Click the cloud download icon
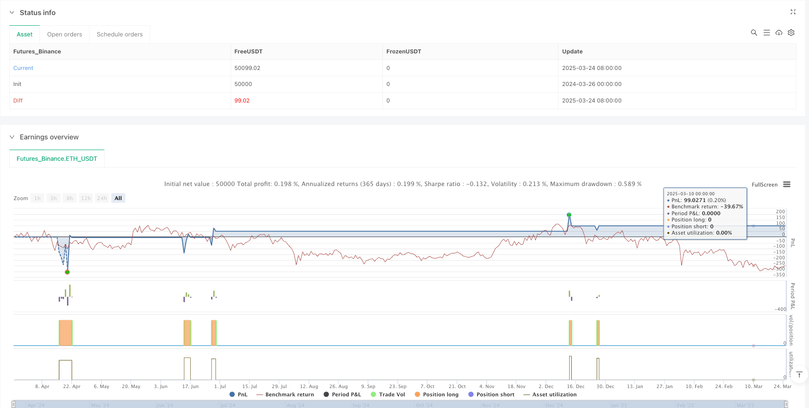 tap(779, 33)
